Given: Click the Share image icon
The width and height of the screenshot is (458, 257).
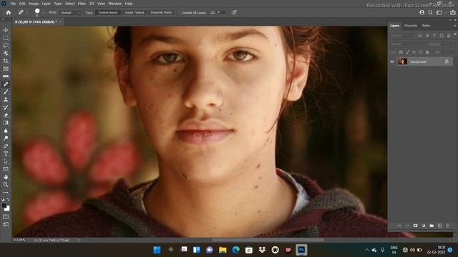Looking at the screenshot, I should click(452, 13).
